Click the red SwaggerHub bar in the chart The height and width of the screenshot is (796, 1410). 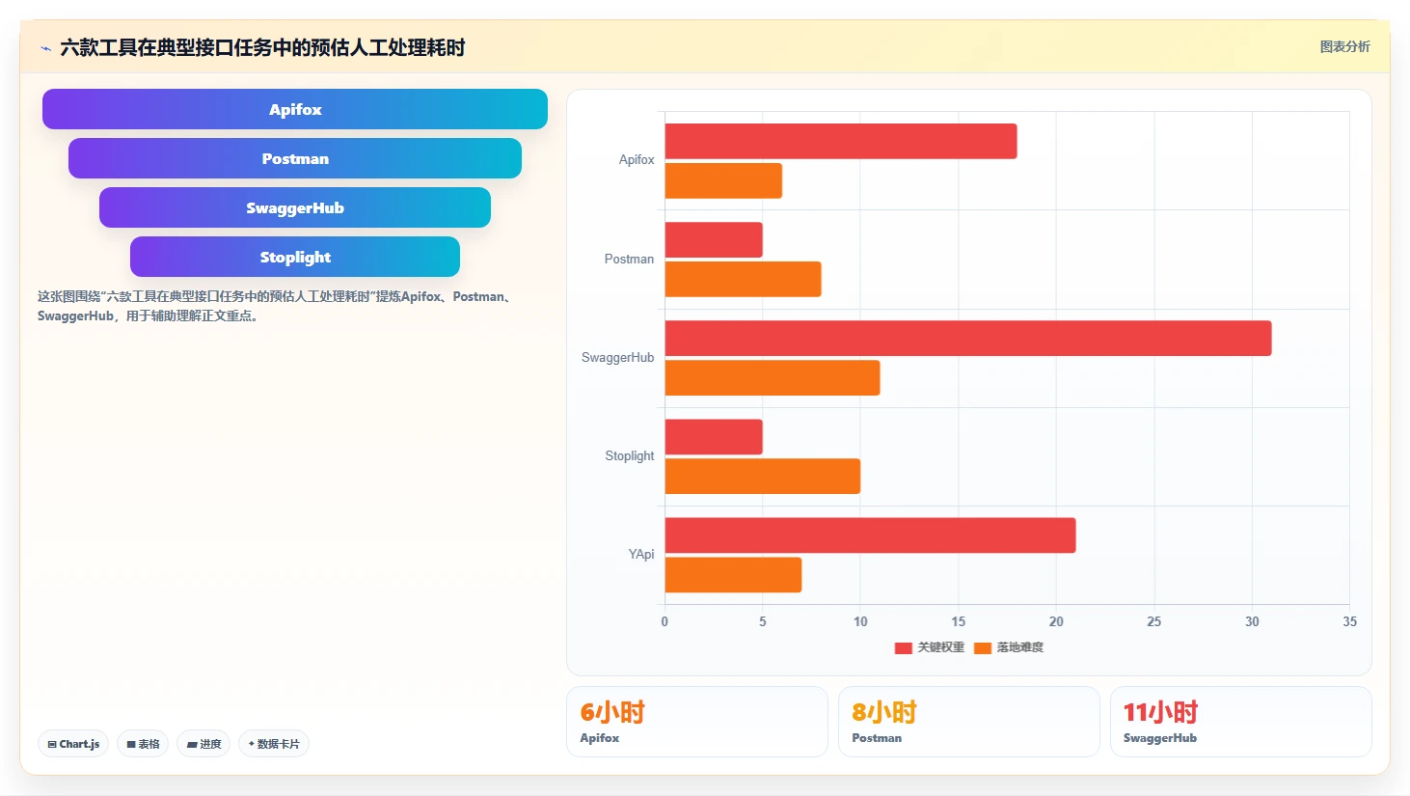tap(968, 338)
